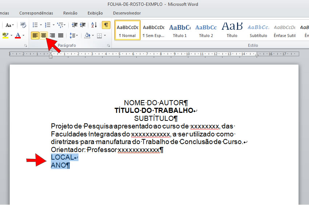Apply the Título style
The image size is (309, 205).
232,30
